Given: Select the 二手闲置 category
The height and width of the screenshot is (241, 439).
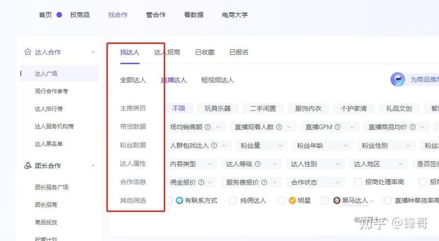Looking at the screenshot, I should click(x=263, y=108).
